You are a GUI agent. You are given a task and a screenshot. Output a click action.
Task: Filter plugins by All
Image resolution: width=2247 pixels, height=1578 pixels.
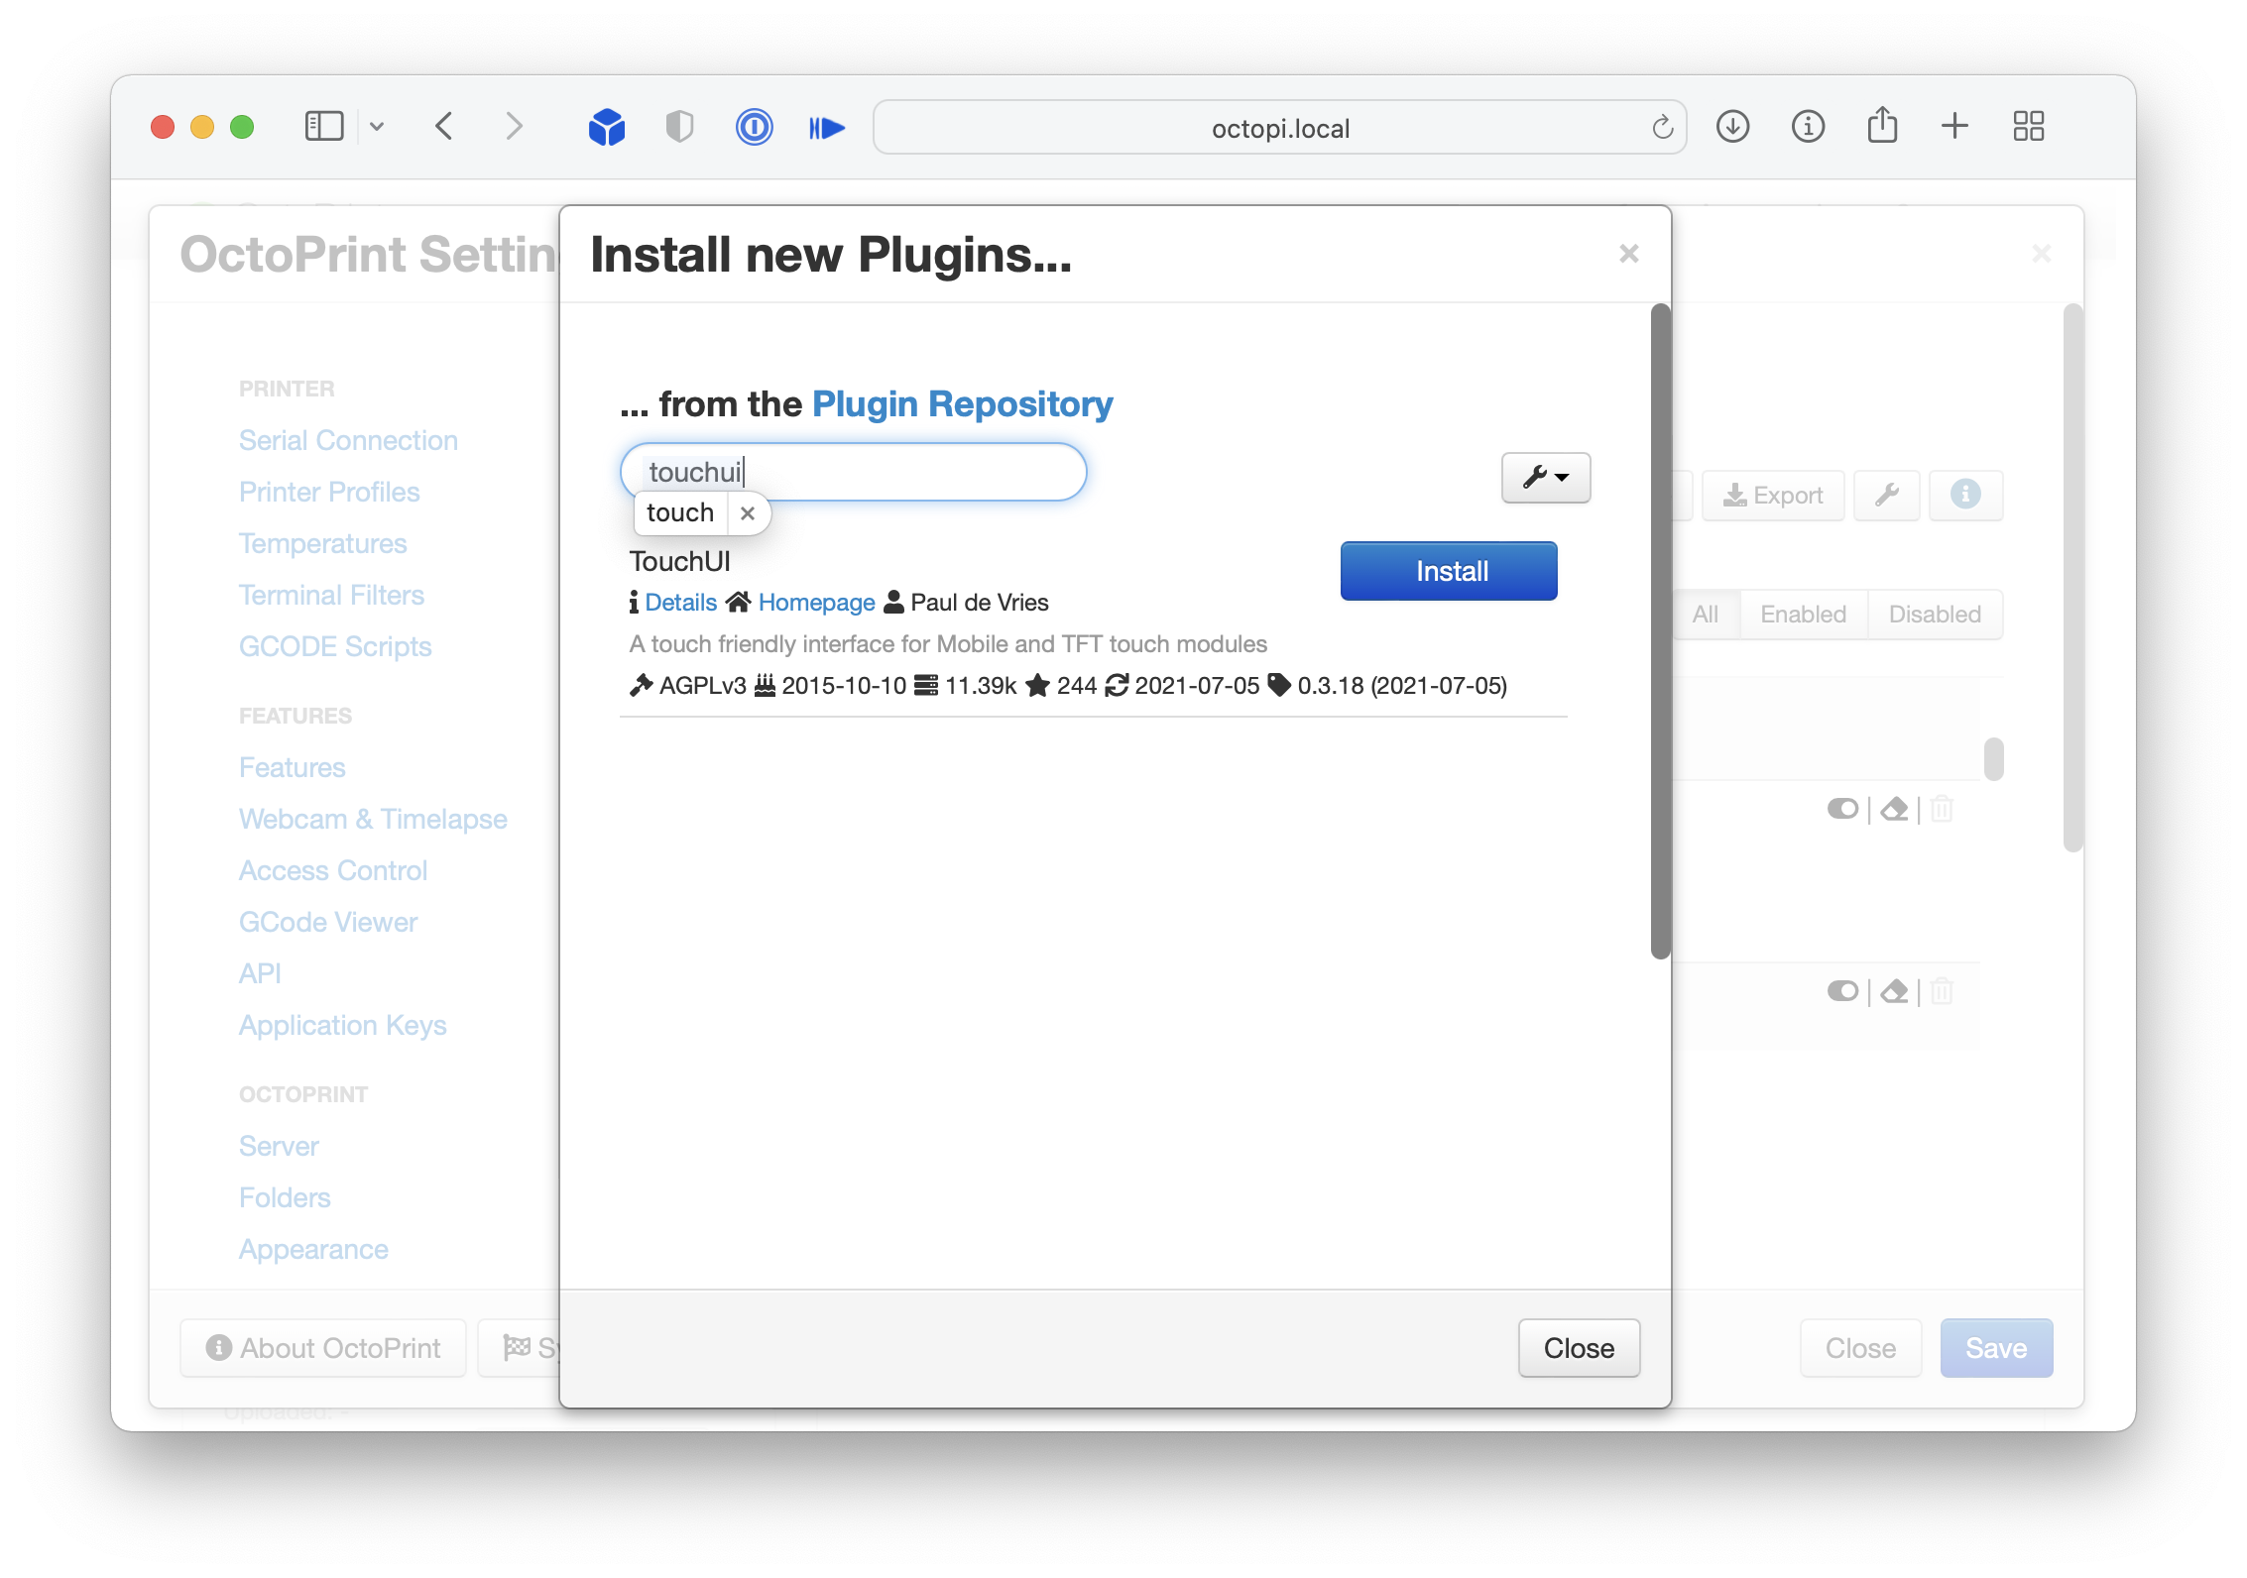coord(1705,615)
